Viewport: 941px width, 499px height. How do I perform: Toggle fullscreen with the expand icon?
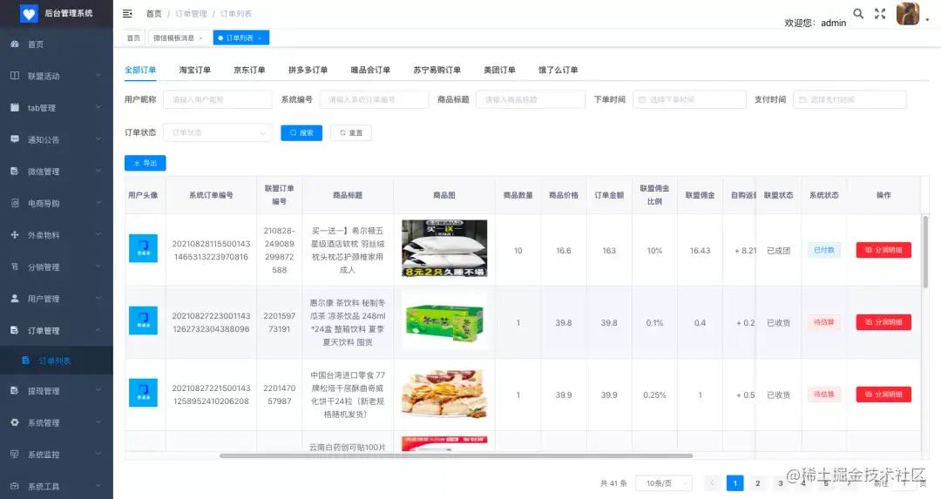tap(880, 14)
